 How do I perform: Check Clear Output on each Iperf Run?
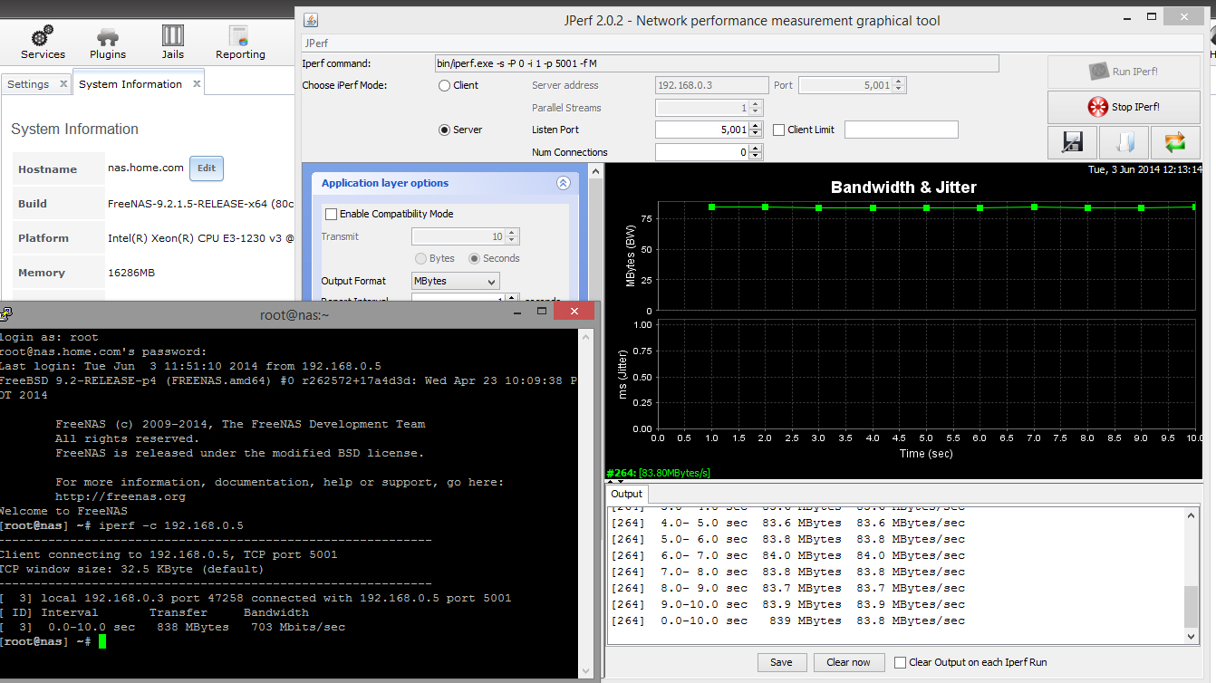(900, 662)
